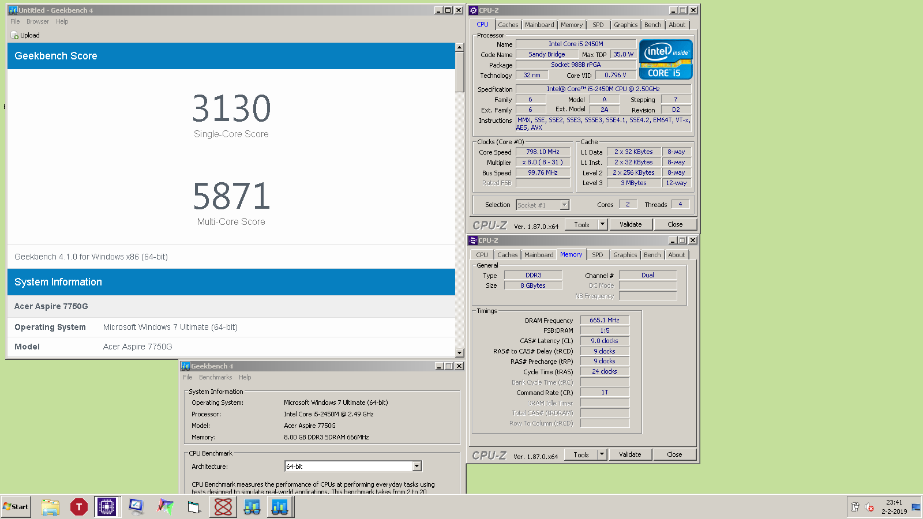Open the Browser menu in Geekbench
Image resolution: width=923 pixels, height=519 pixels.
pos(37,21)
